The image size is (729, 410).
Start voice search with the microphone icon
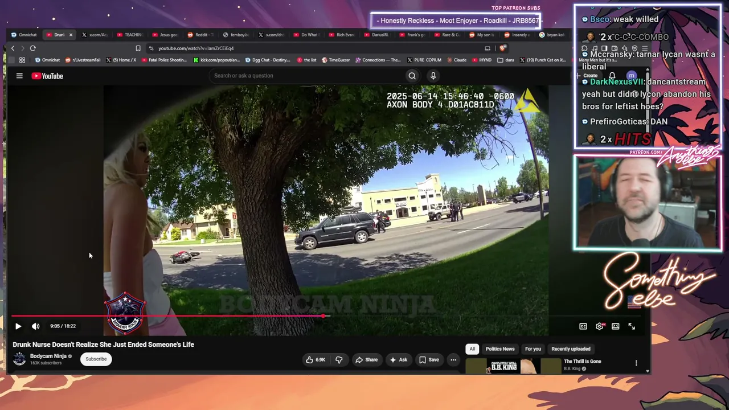coord(433,76)
